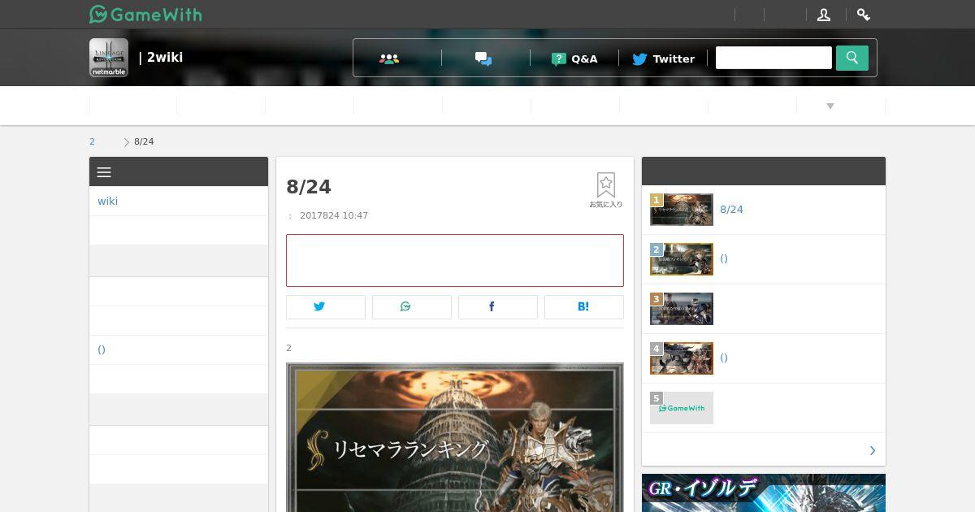975x512 pixels.
Task: Open rank 1 thumbnail in ranking
Action: coord(682,210)
